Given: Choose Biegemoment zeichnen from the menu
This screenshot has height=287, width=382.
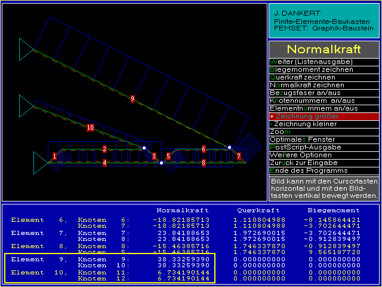Looking at the screenshot, I should [324, 69].
